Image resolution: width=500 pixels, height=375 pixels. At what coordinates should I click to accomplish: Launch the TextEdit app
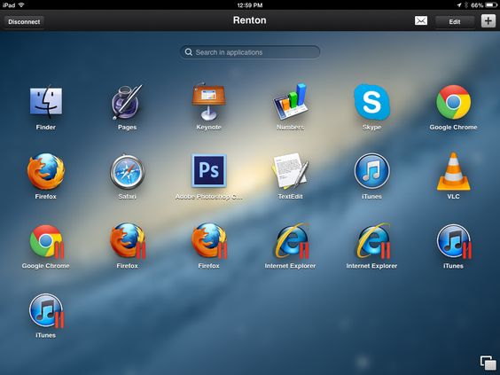(290, 171)
